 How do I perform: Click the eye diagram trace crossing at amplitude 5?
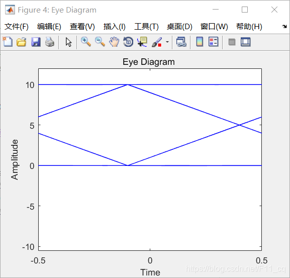(239, 125)
